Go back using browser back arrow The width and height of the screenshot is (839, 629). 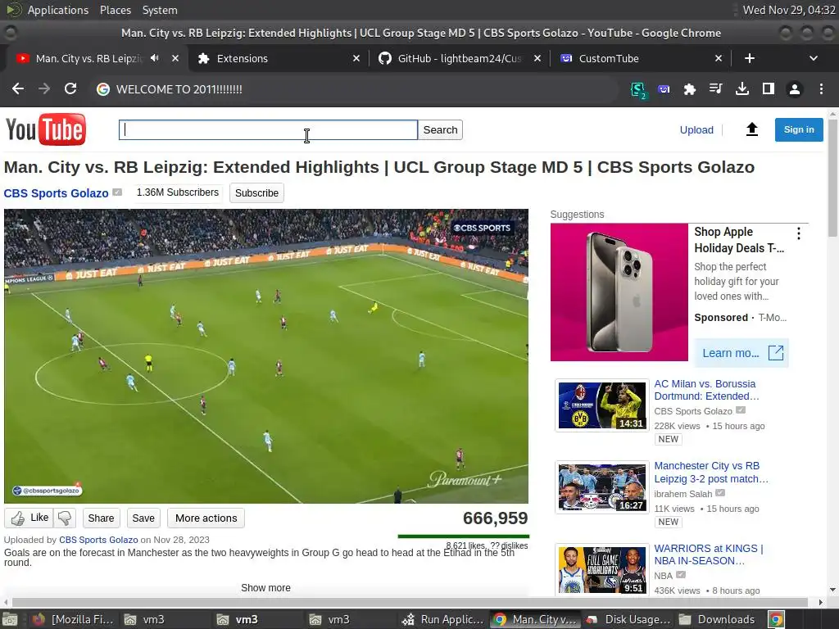[18, 88]
